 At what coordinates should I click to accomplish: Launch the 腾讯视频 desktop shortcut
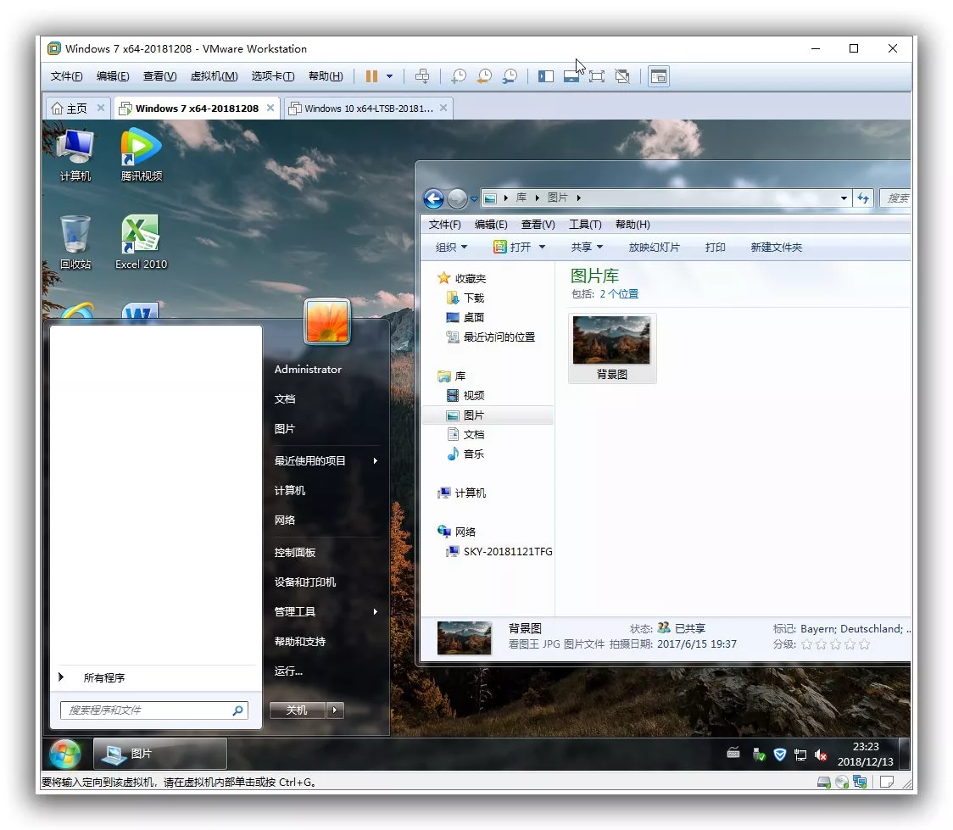pyautogui.click(x=141, y=155)
